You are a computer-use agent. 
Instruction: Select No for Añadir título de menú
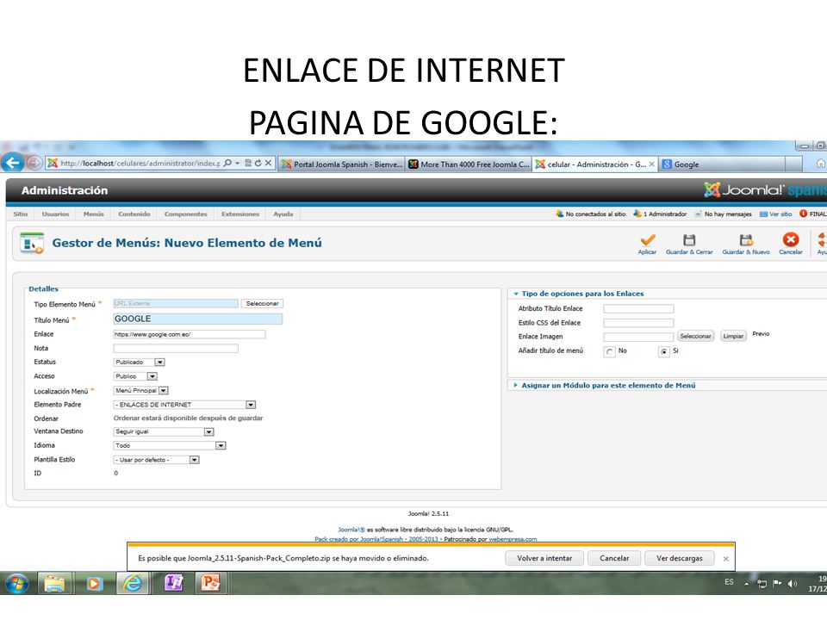coord(610,351)
